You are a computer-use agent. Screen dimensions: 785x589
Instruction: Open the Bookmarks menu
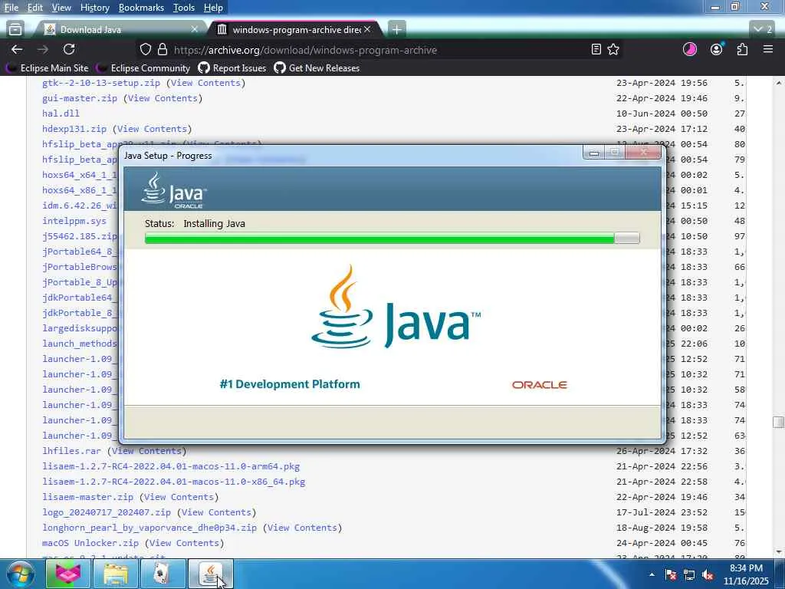point(141,8)
